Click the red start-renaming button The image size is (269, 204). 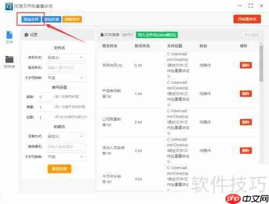(247, 19)
